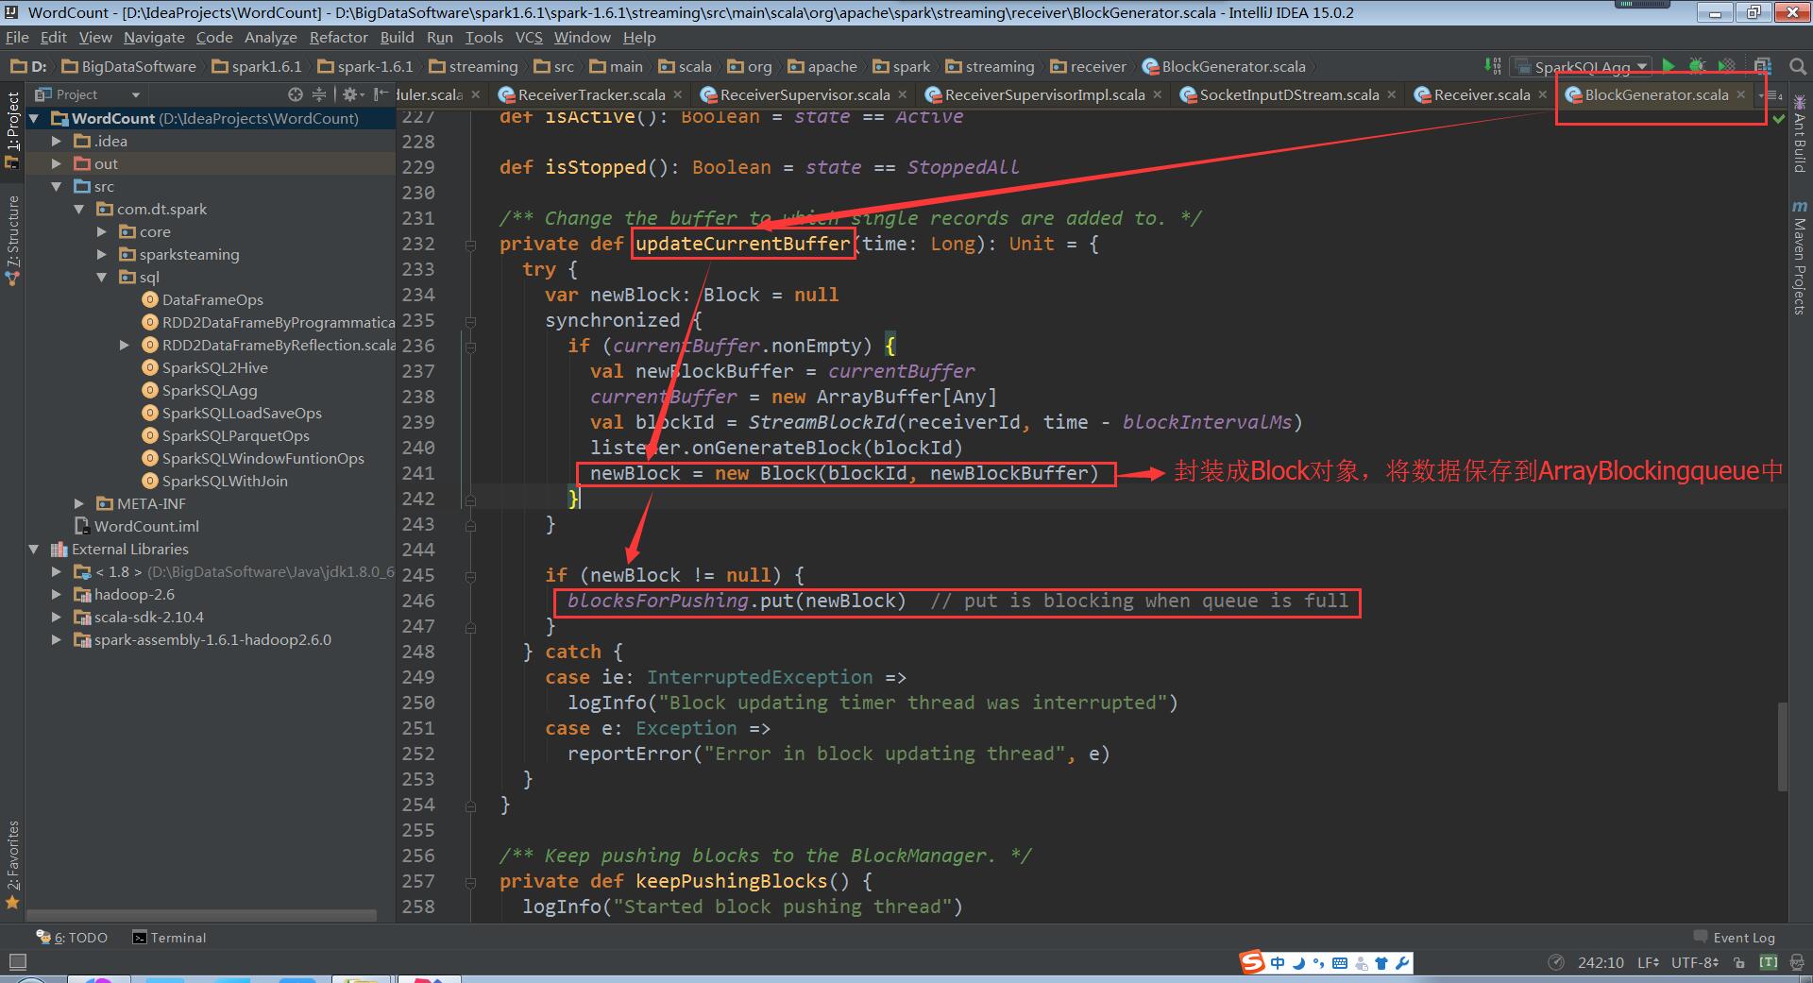
Task: Click BlockGenerator.scala breadcrumb
Action: click(x=1224, y=66)
